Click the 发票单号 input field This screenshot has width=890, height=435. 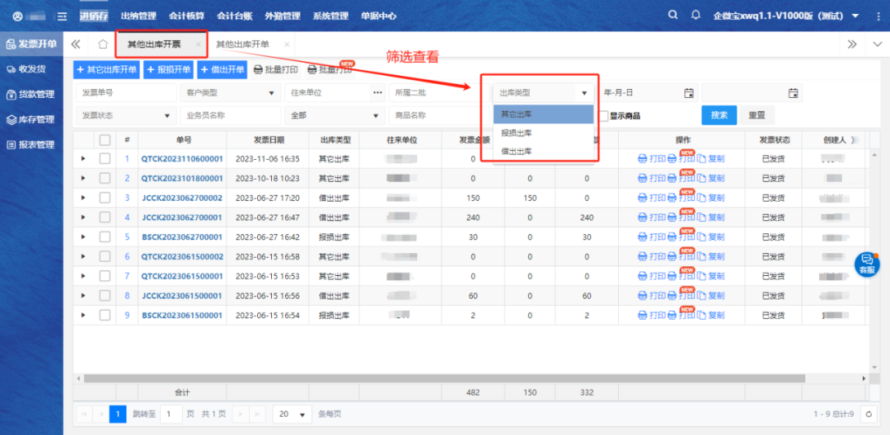[x=125, y=92]
